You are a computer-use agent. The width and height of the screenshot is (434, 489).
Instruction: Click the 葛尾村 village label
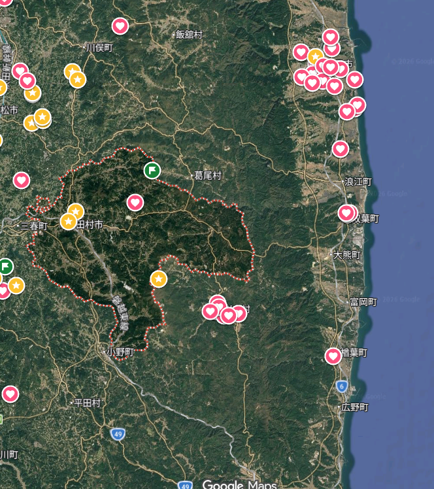207,176
